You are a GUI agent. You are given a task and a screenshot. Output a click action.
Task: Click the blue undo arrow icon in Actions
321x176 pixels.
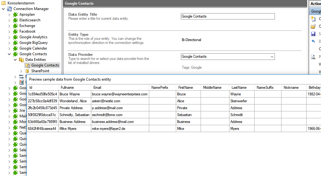pyautogui.click(x=313, y=41)
